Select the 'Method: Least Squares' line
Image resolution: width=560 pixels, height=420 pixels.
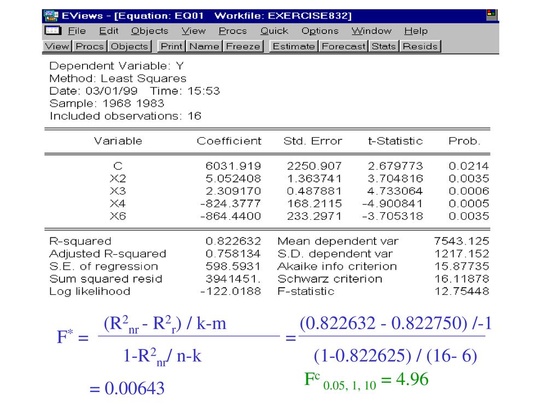pyautogui.click(x=118, y=79)
